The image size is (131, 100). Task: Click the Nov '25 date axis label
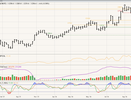pos(36,97)
